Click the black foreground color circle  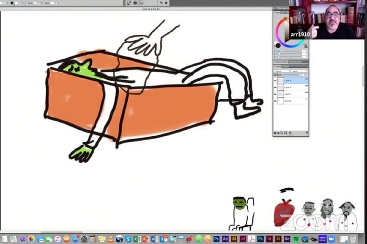[278, 45]
